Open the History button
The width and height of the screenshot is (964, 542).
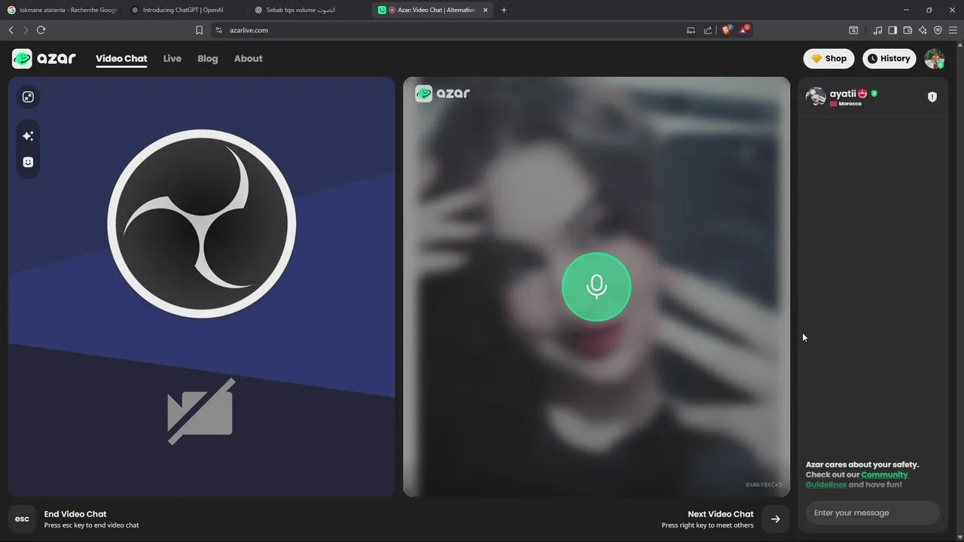click(x=889, y=59)
